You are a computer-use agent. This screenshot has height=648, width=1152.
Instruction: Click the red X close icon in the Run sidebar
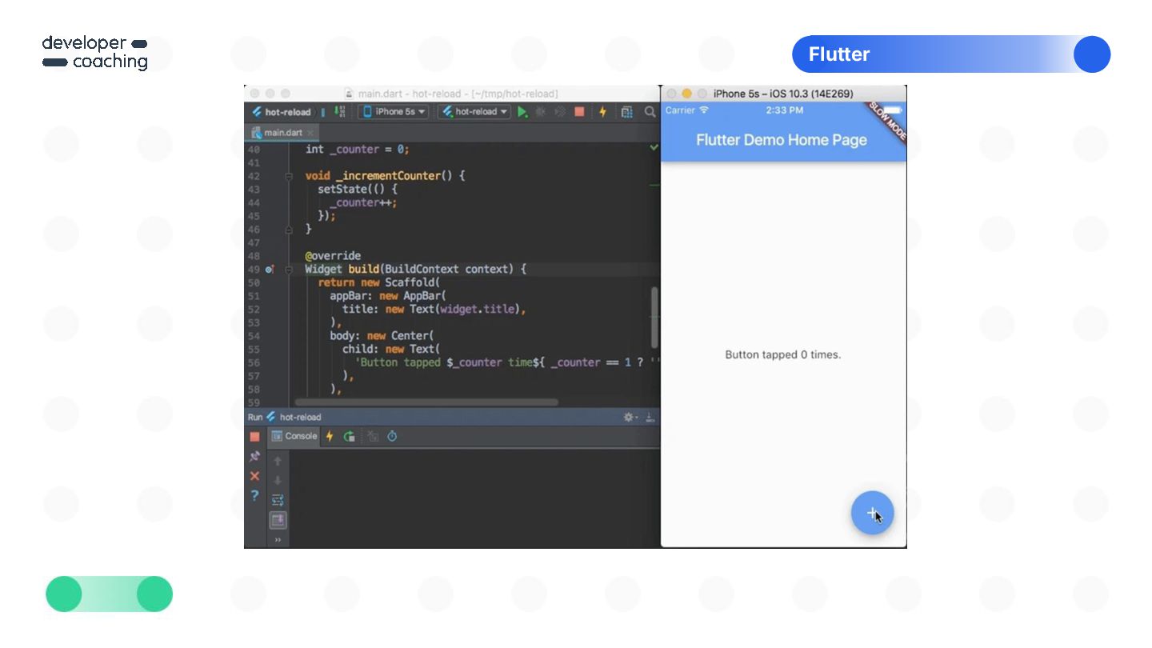pyautogui.click(x=254, y=476)
